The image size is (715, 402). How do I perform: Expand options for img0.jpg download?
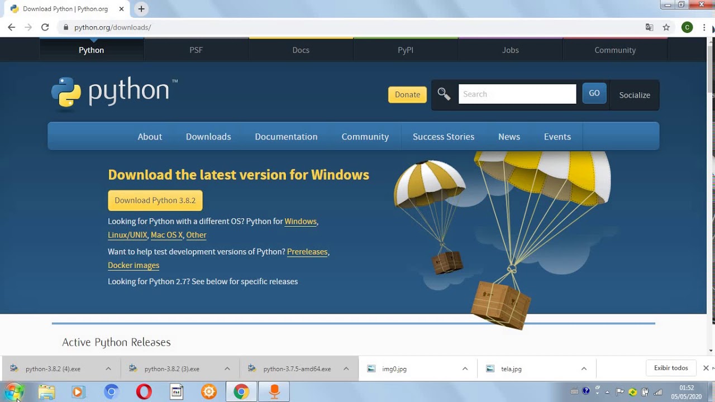[465, 368]
